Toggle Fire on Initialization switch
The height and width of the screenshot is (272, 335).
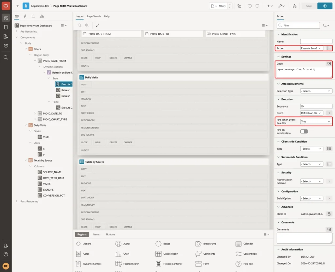click(304, 131)
